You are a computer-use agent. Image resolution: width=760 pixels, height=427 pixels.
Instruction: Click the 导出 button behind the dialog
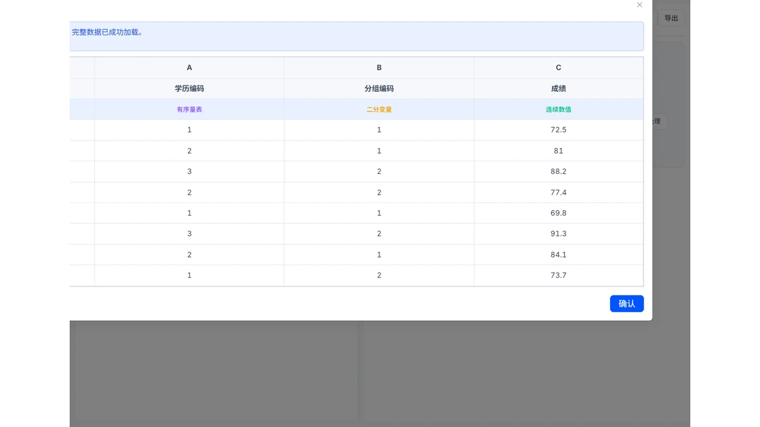point(671,18)
